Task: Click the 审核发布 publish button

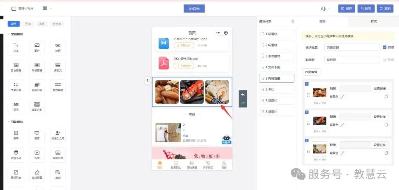Action: [194, 8]
